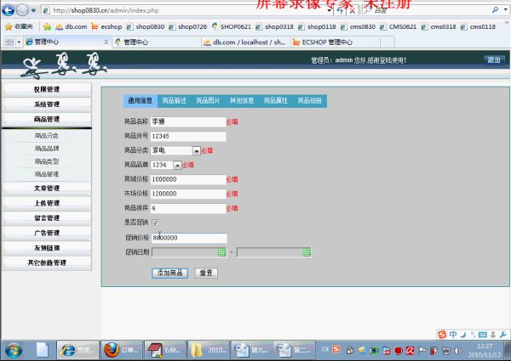Switch to the 商品相册 tab
The width and height of the screenshot is (511, 361).
[310, 101]
